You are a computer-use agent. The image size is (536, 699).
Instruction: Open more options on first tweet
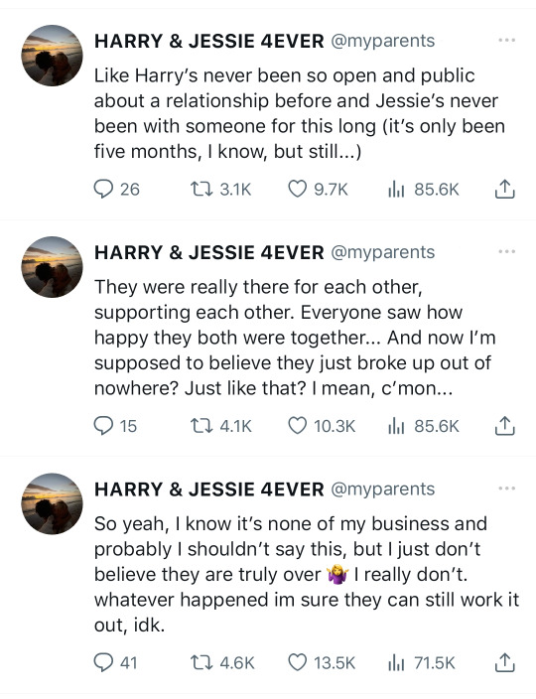pos(506,40)
